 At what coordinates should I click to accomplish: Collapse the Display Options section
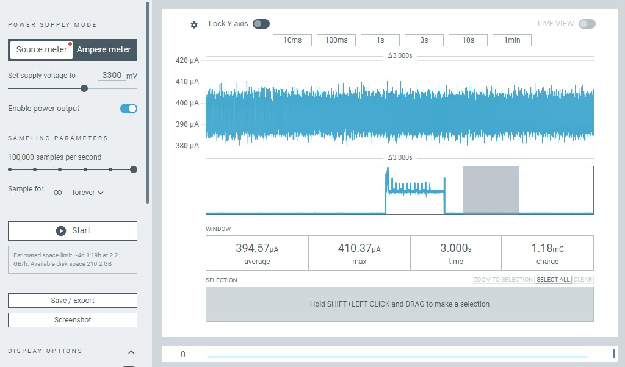coord(131,352)
